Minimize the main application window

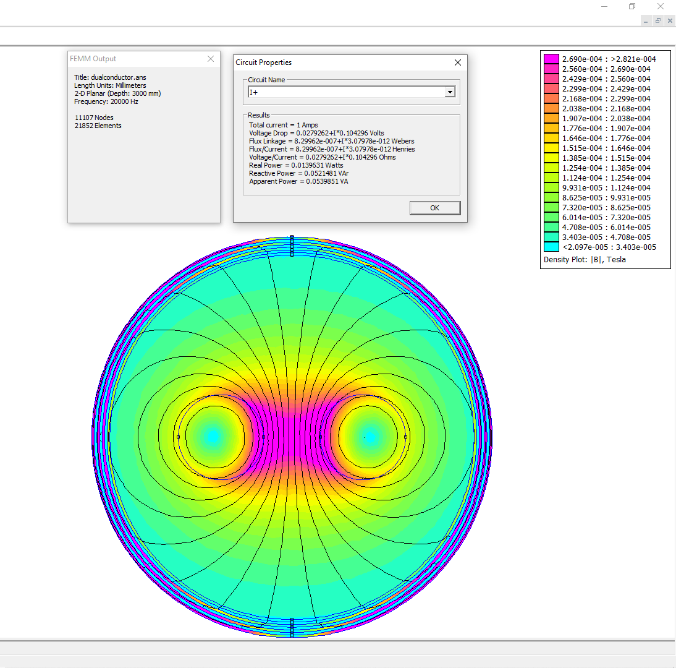coord(603,6)
